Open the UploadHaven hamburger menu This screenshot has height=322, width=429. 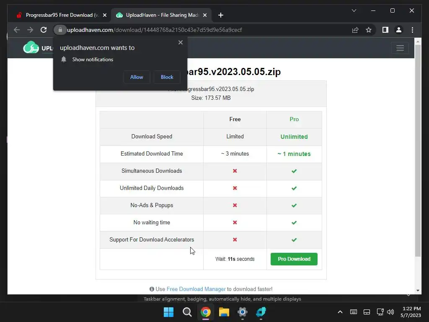400,48
